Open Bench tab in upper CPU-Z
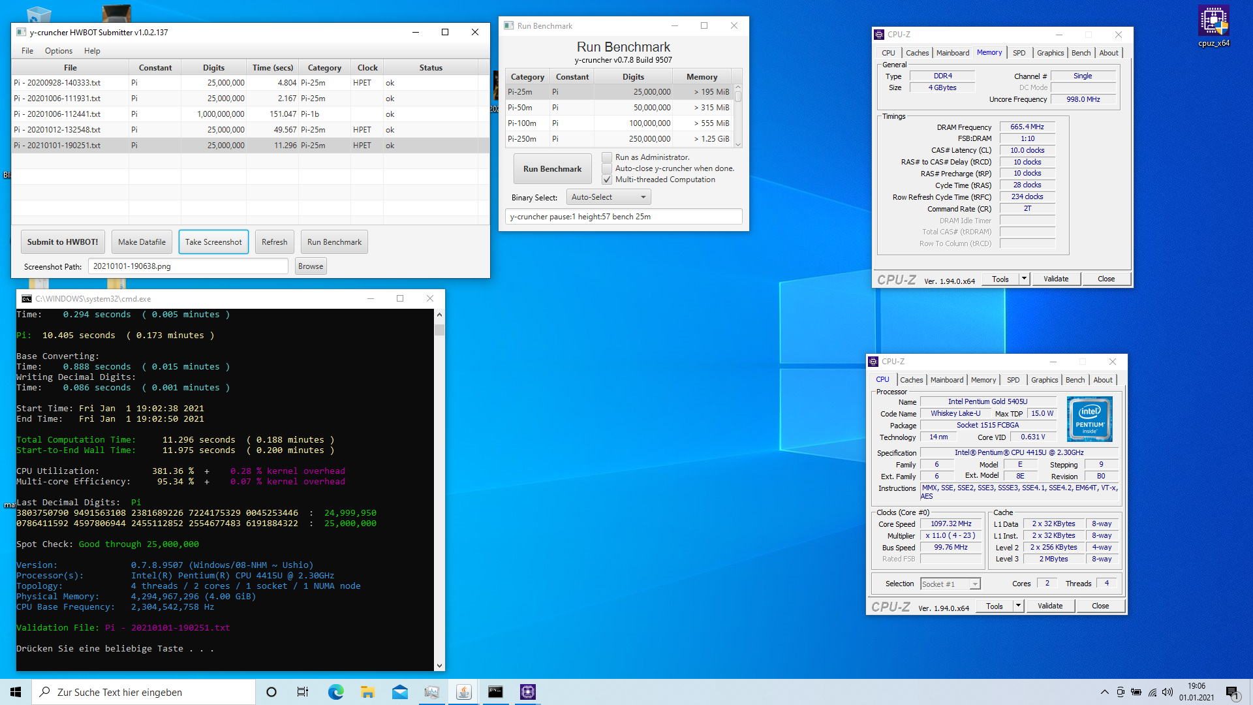Viewport: 1253px width, 705px height. click(1081, 53)
